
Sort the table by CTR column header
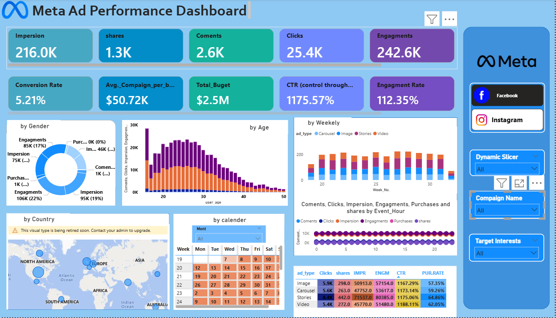(x=401, y=273)
